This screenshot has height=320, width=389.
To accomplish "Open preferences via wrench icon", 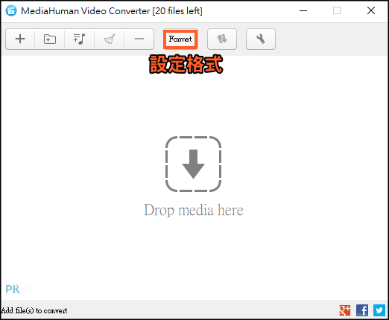I will click(261, 39).
